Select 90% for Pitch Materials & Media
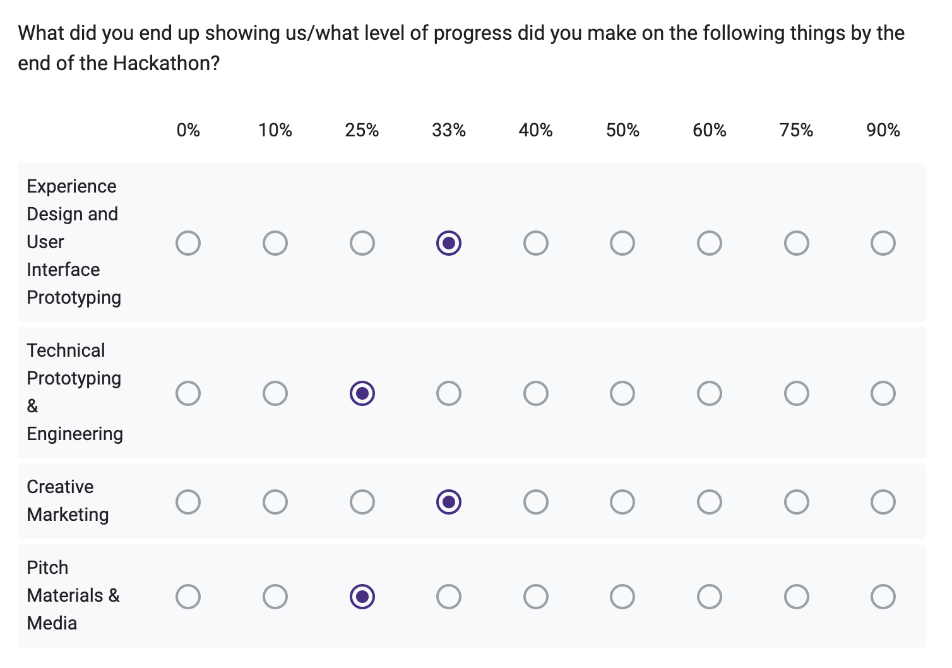This screenshot has width=952, height=668. coord(883,597)
